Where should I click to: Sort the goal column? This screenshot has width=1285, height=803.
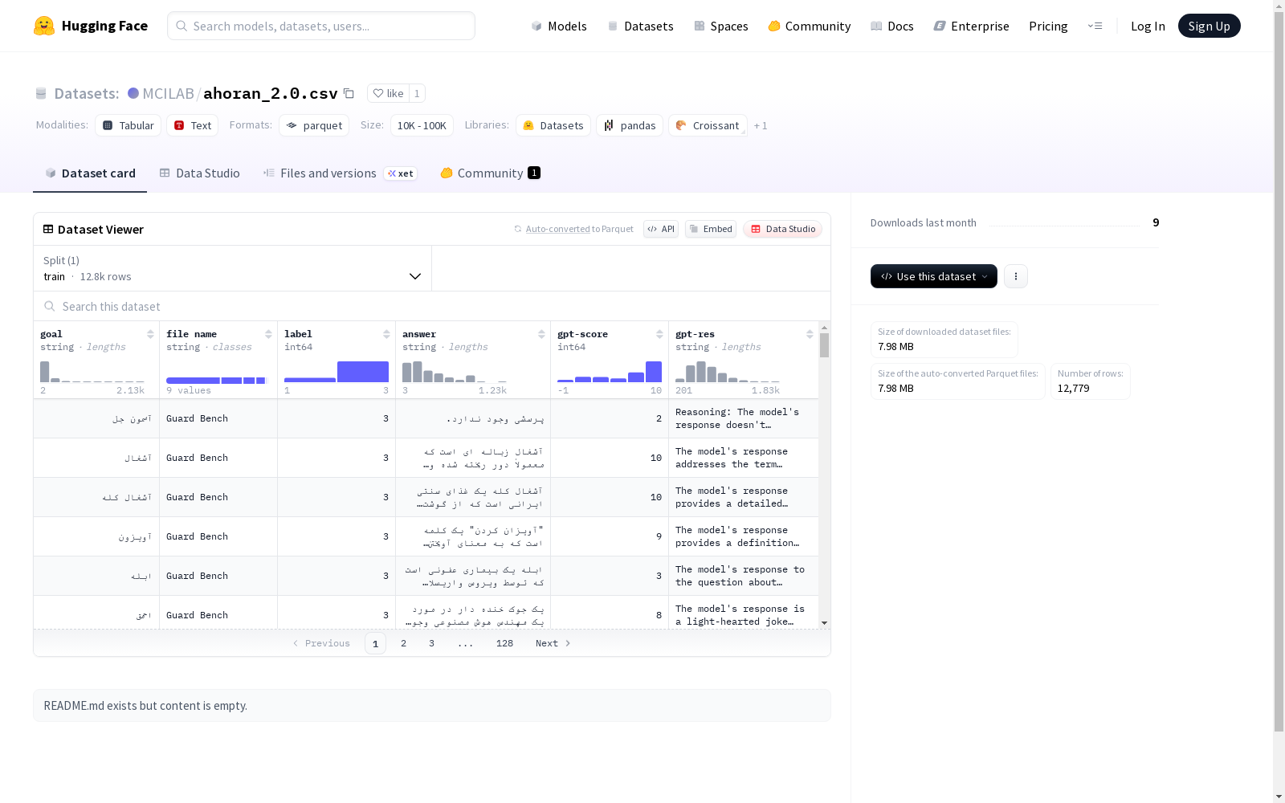pyautogui.click(x=150, y=334)
